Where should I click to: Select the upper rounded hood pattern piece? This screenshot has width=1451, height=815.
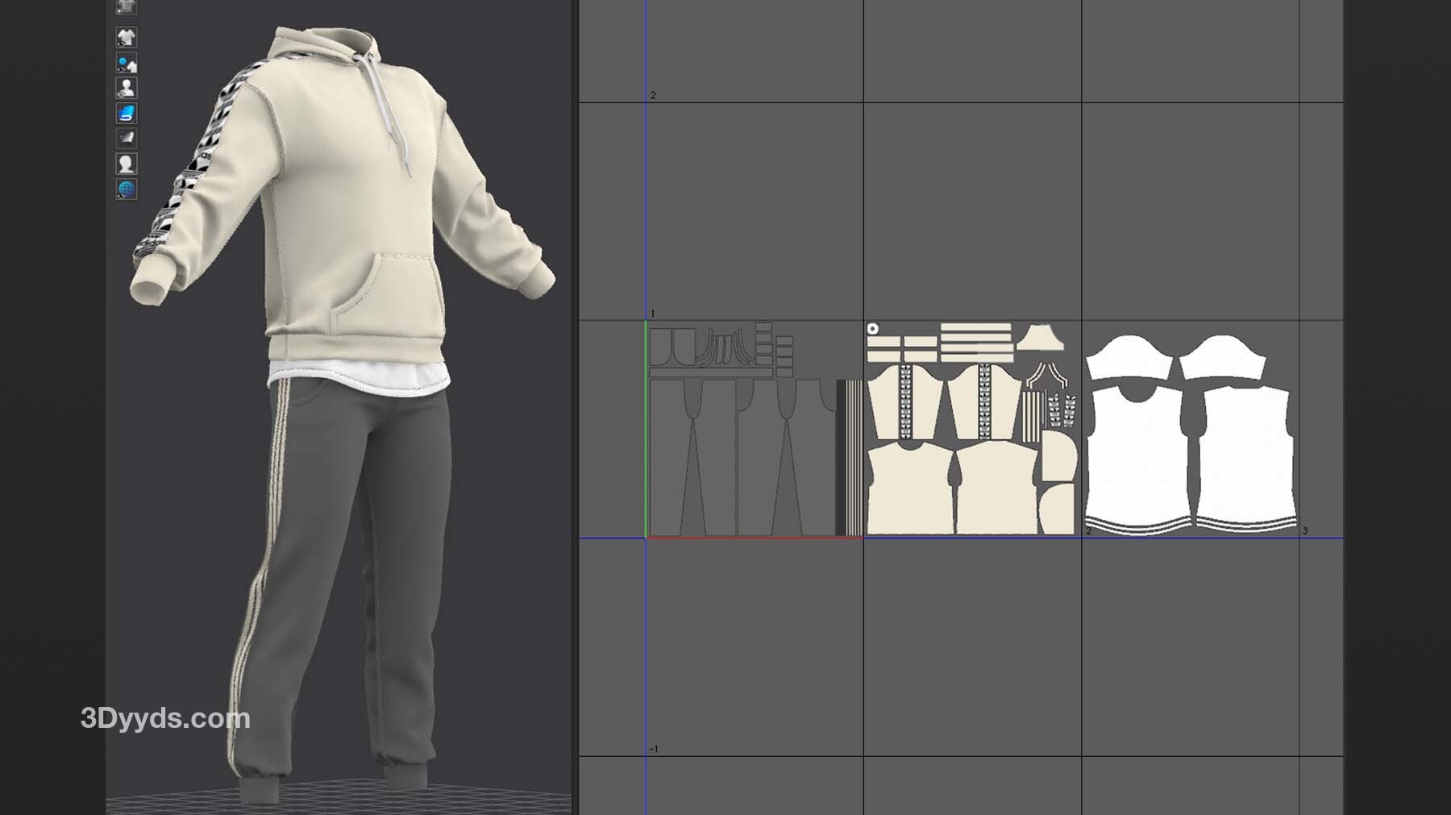1059,455
